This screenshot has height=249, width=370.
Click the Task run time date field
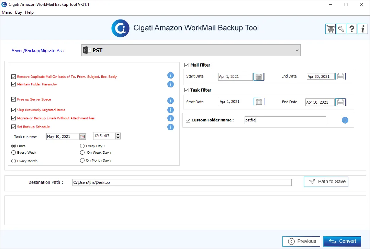coord(63,137)
